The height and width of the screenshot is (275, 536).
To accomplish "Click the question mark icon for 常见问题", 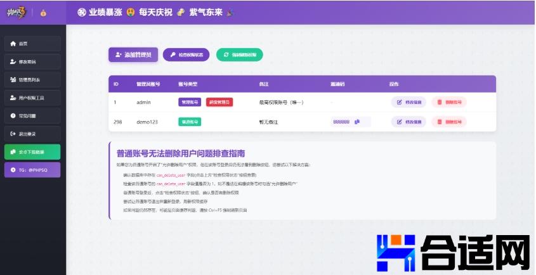I will (x=13, y=116).
